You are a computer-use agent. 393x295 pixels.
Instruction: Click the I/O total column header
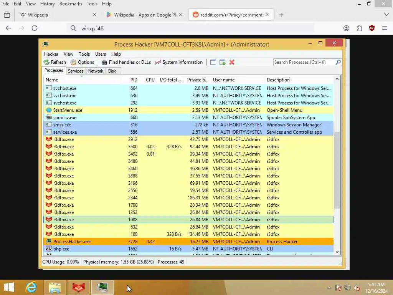[171, 80]
